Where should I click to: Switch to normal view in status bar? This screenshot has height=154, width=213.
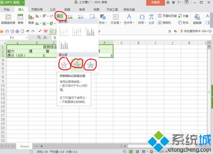coord(131,151)
